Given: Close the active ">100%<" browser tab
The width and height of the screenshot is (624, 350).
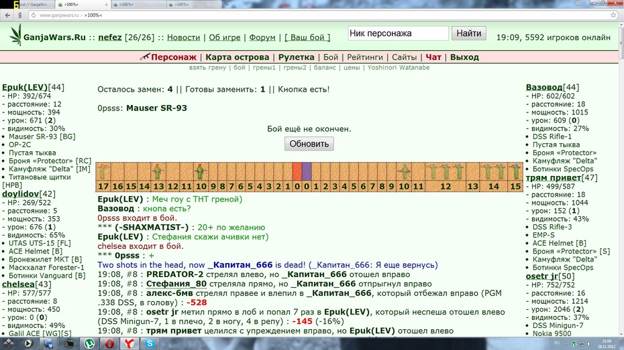Looking at the screenshot, I should tap(106, 5).
